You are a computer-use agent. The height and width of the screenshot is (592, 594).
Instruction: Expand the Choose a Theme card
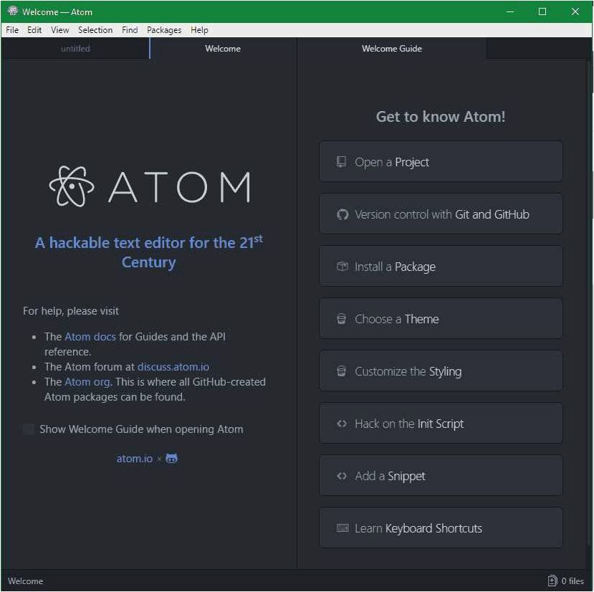[441, 319]
